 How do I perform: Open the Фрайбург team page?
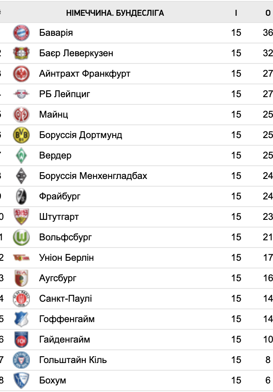point(60,196)
